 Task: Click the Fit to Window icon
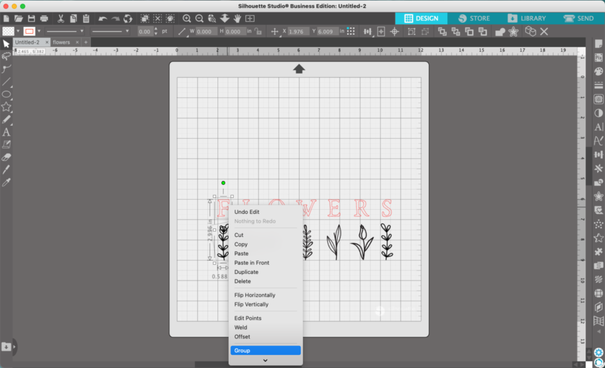click(250, 18)
